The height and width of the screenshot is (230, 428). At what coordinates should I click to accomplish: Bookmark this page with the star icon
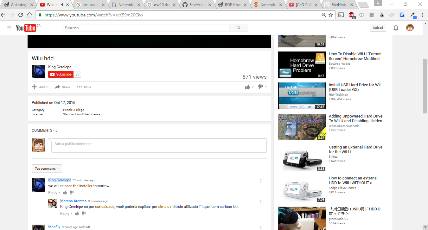point(331,15)
